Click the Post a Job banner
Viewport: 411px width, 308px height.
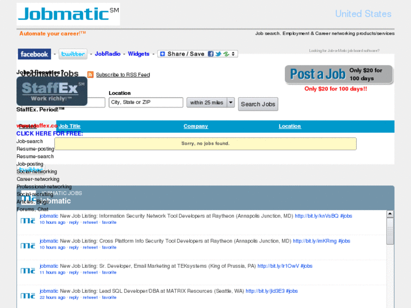[x=339, y=75]
